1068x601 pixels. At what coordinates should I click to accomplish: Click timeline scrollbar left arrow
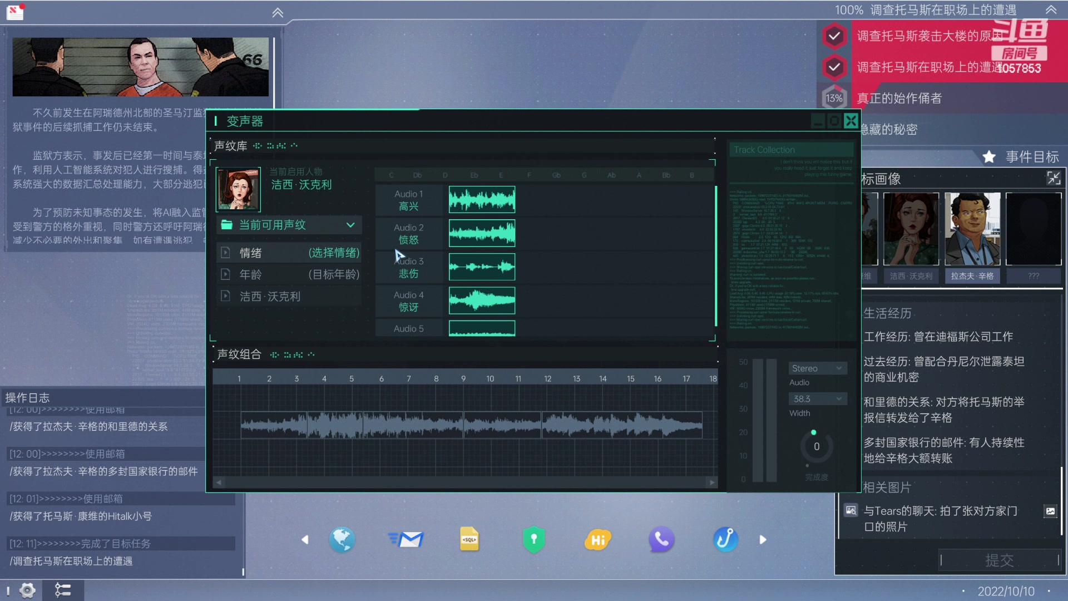coord(219,482)
